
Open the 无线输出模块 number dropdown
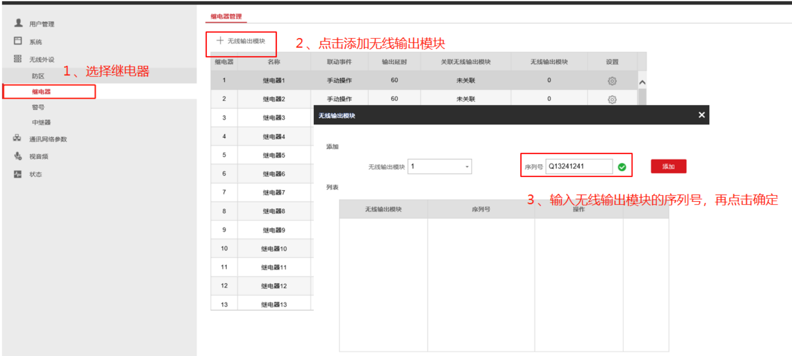coord(440,167)
